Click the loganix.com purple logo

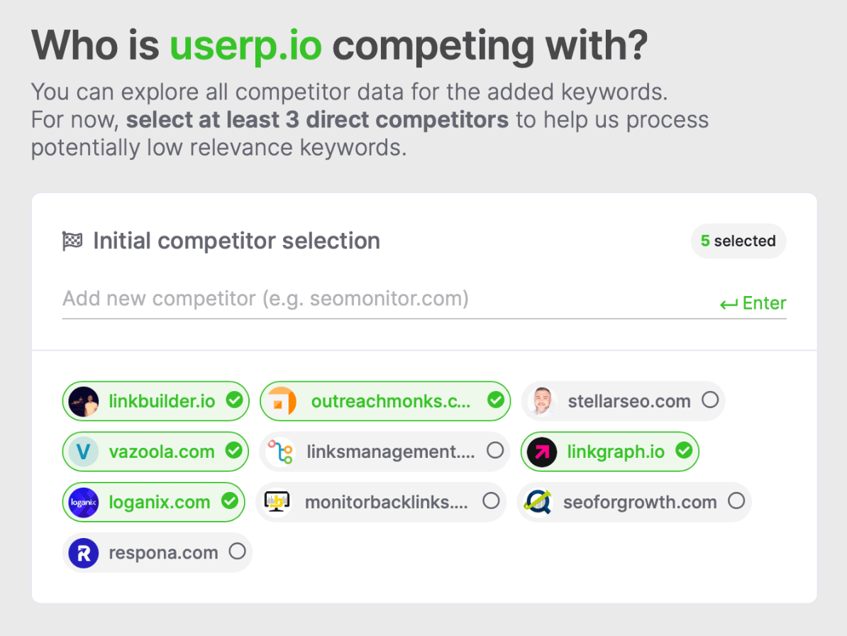[84, 503]
